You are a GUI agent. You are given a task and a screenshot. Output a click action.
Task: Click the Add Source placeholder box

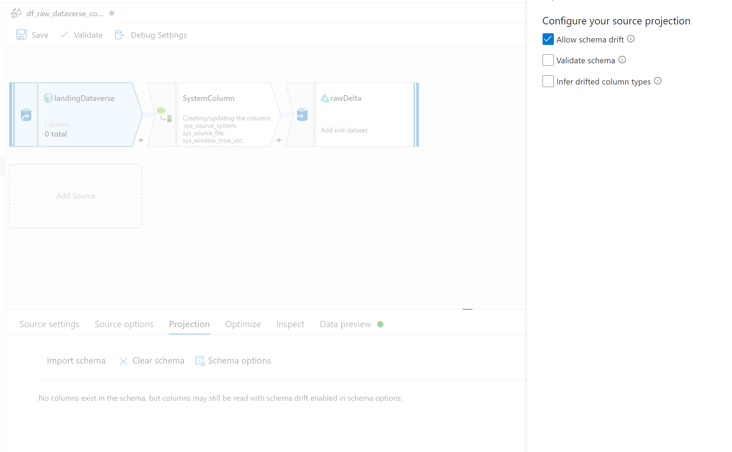76,196
